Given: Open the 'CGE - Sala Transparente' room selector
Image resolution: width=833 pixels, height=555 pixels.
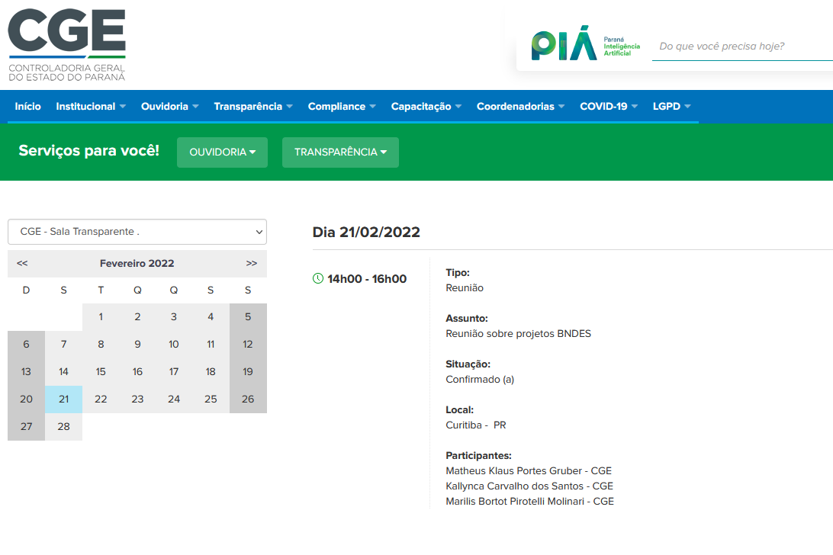Looking at the screenshot, I should click(137, 232).
